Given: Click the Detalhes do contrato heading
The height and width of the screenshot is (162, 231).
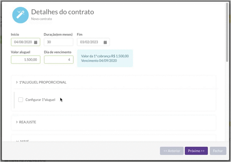Looking at the screenshot, I should pyautogui.click(x=62, y=12).
